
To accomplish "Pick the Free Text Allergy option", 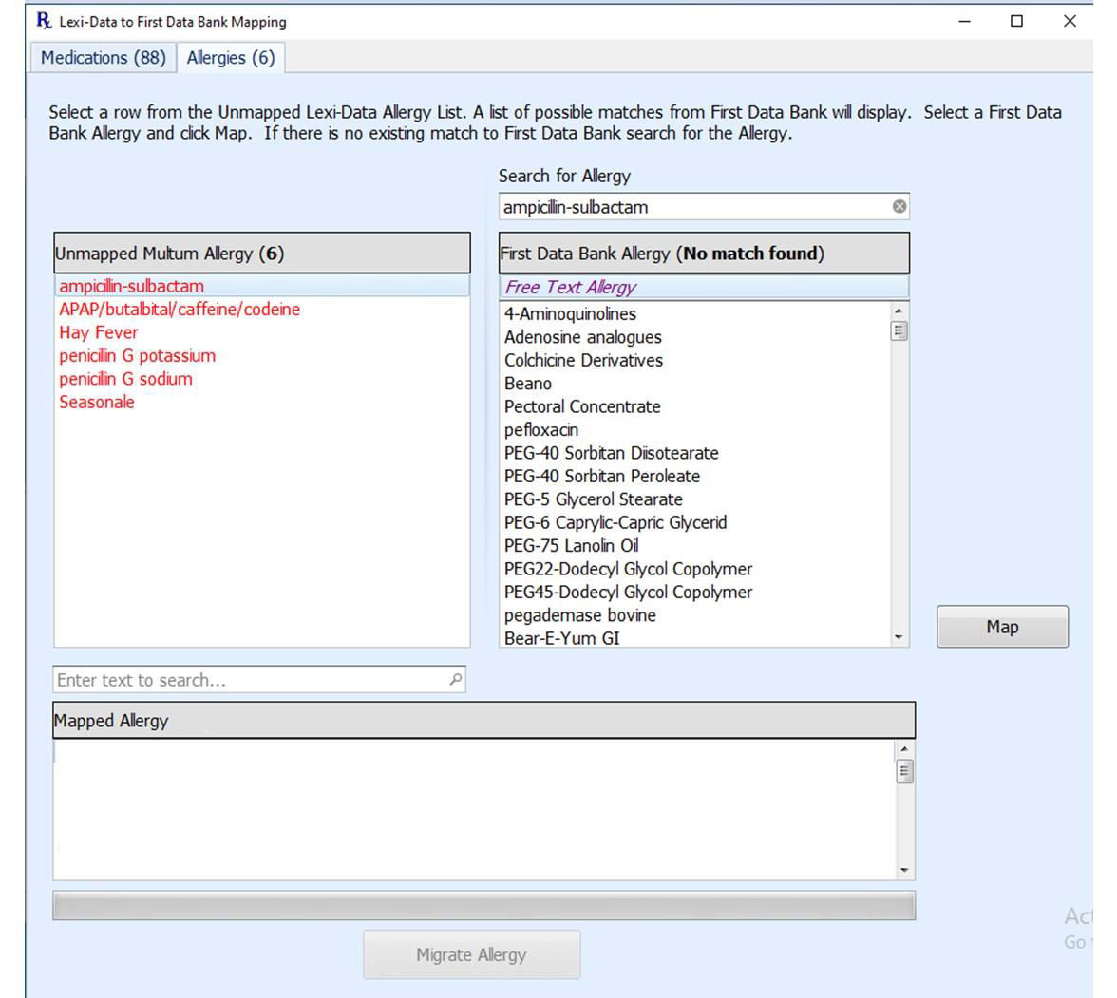I will (570, 287).
